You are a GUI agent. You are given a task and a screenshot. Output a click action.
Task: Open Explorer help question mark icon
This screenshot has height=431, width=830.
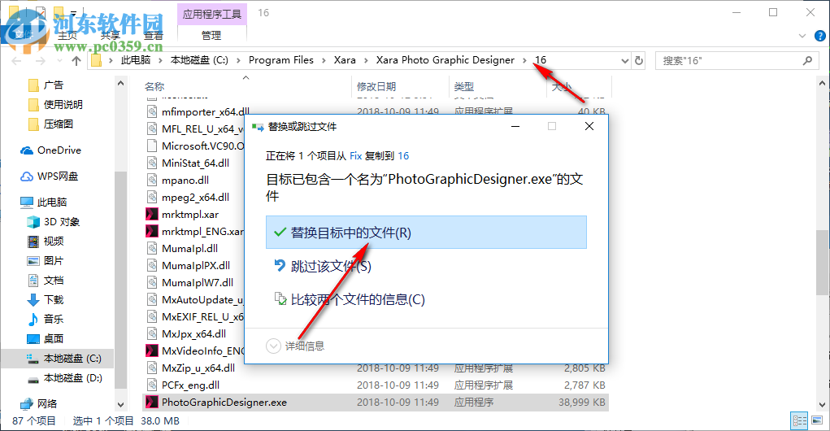820,36
